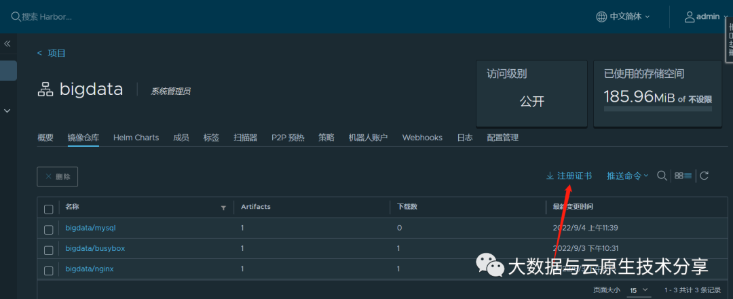Screen dimensions: 733x299
Task: Click the search magnifier icon in header
Action: 16,17
